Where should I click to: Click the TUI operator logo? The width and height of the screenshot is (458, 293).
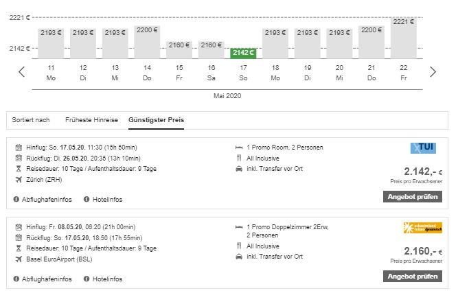pyautogui.click(x=423, y=148)
